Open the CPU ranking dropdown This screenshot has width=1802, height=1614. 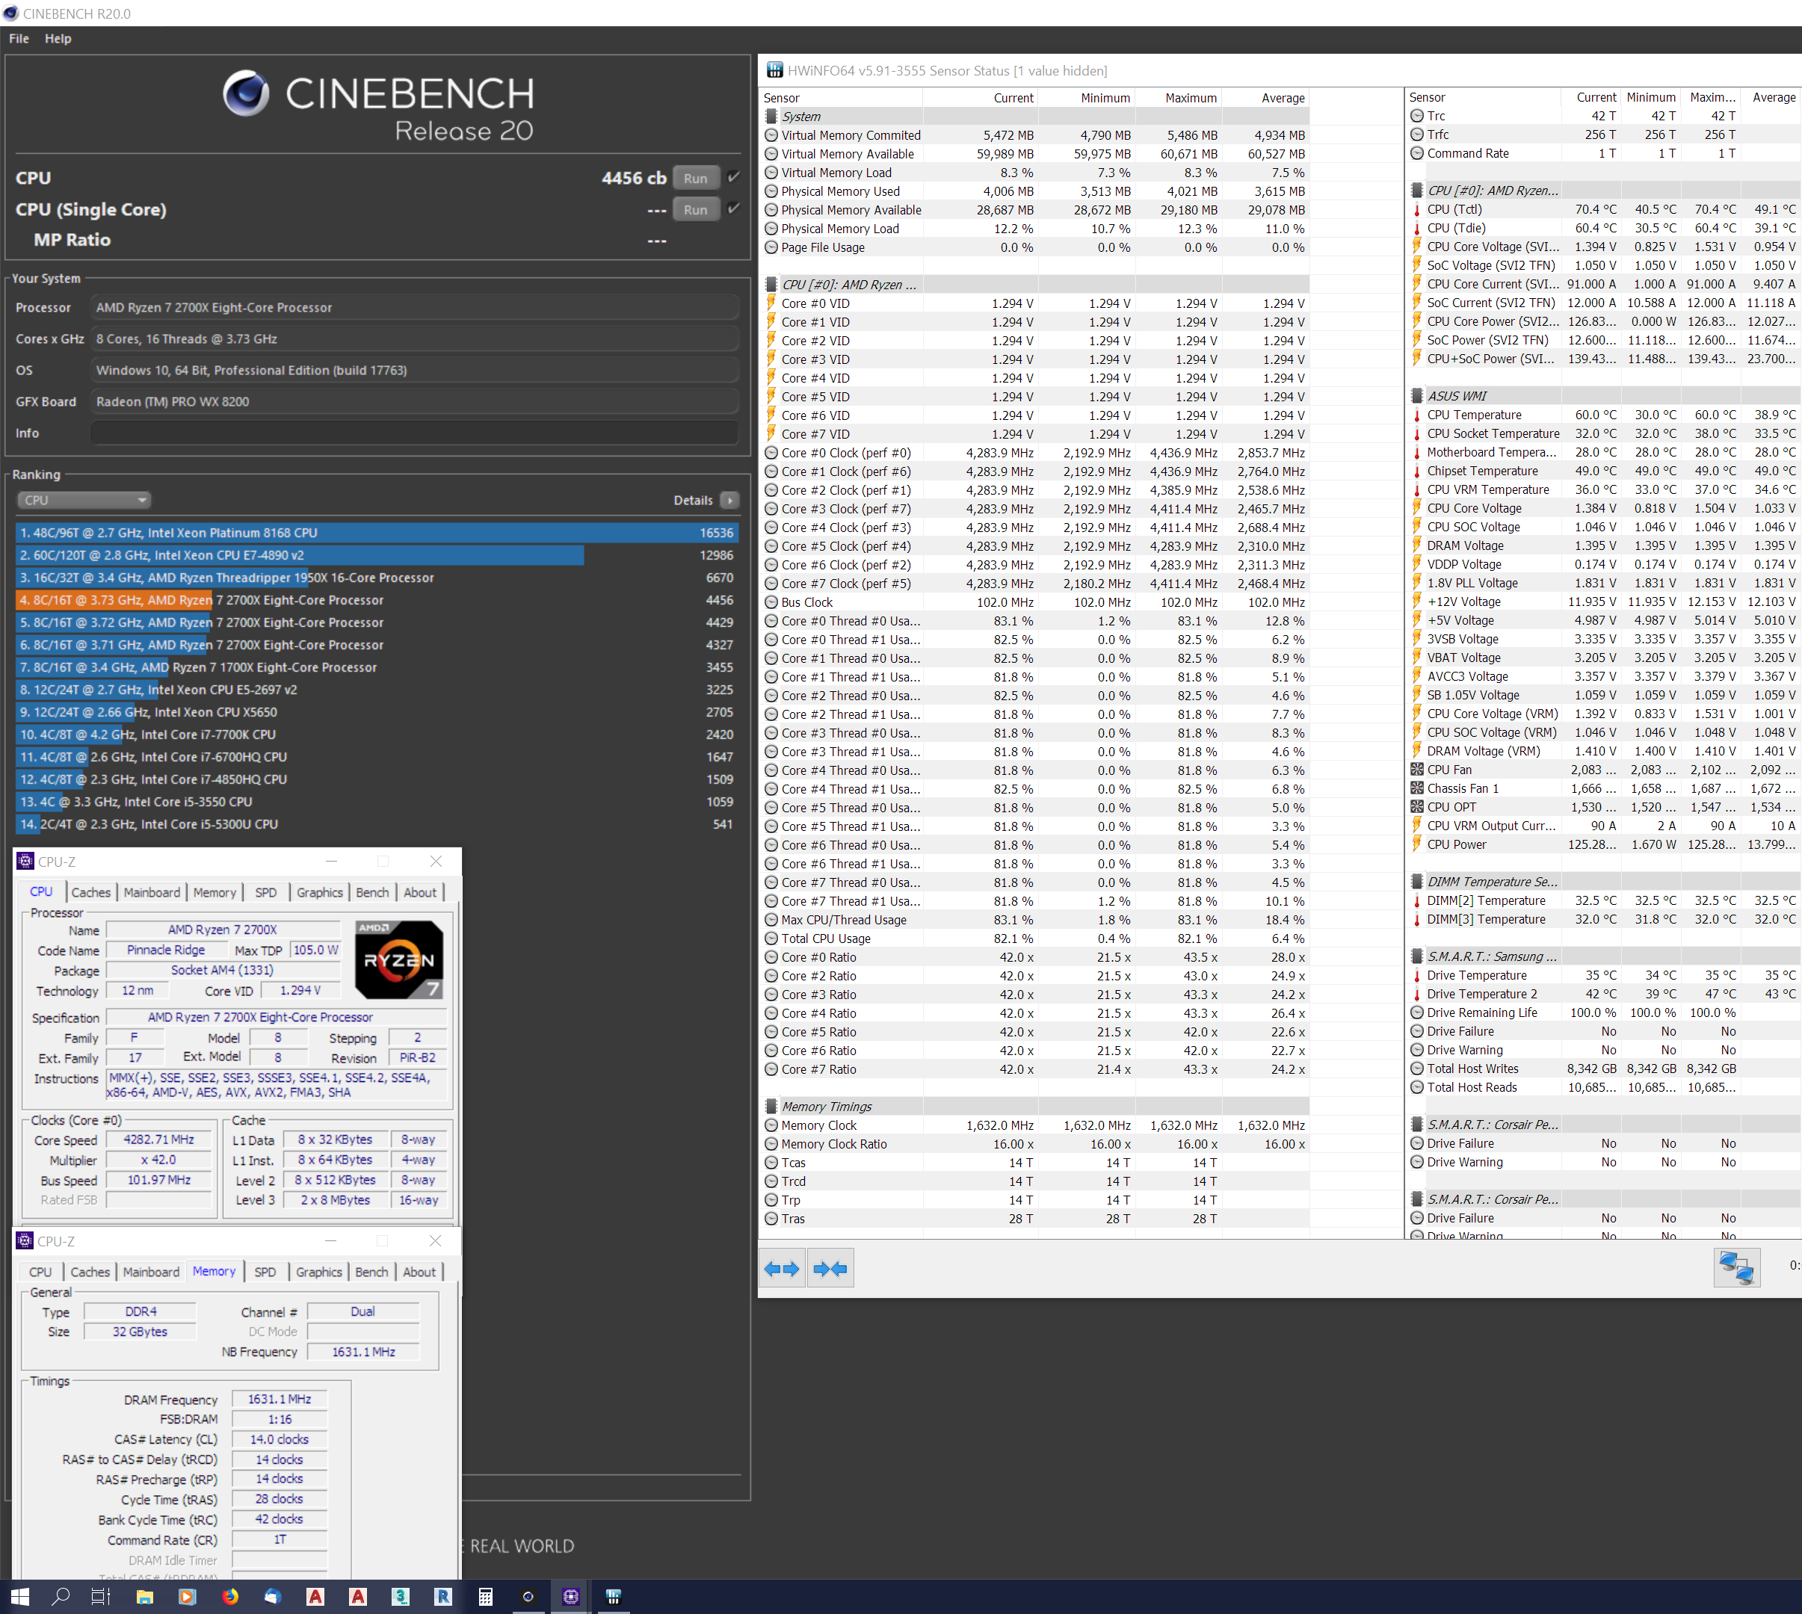tap(84, 500)
